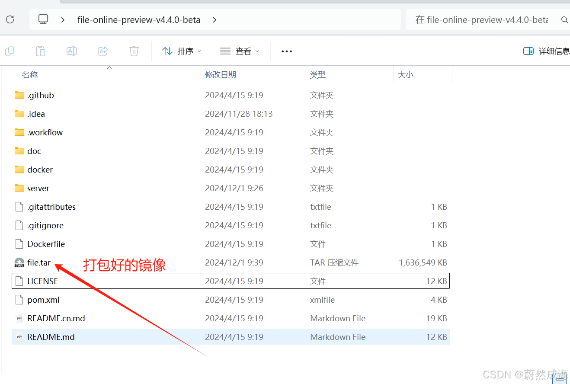
Task: Expand chevron after the monitor icon
Action: coord(63,20)
